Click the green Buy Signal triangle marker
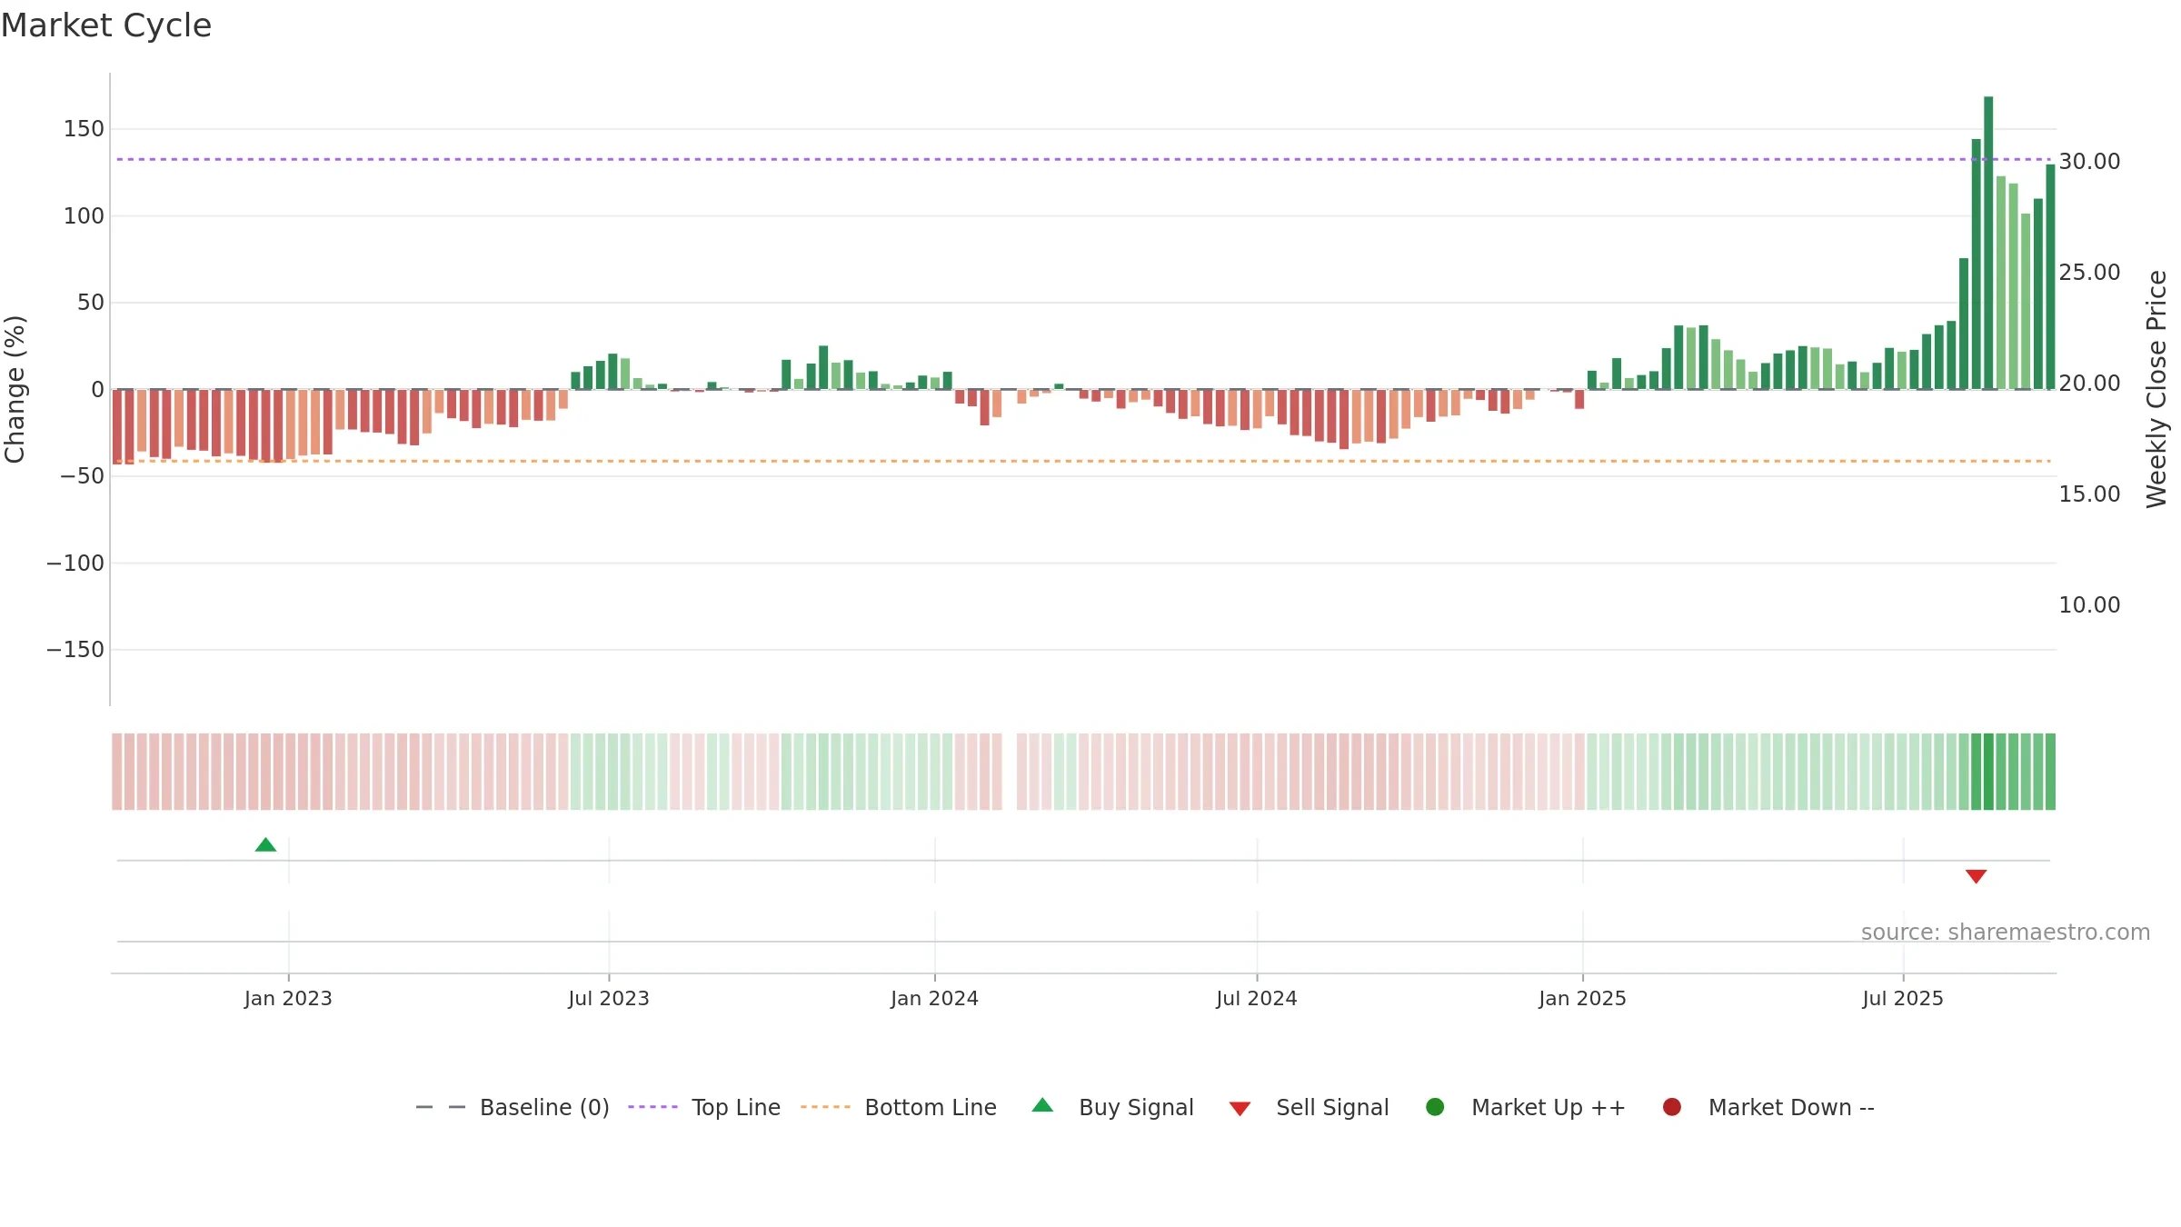2181x1227 pixels. (265, 845)
